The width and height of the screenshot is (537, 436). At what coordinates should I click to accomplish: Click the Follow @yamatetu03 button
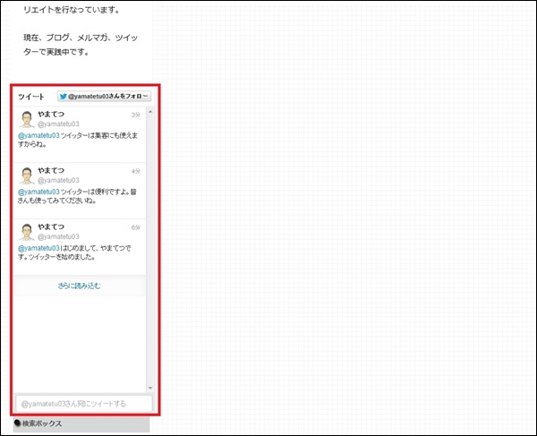[x=104, y=96]
